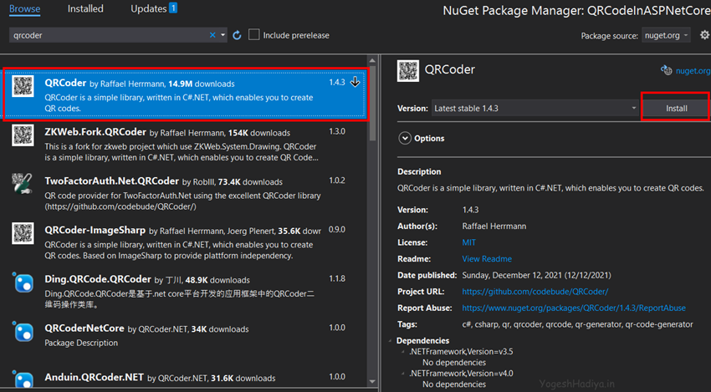The image size is (711, 392).
Task: Select the TwoFactorAuth.Net.QRCoder package icon
Action: click(23, 184)
